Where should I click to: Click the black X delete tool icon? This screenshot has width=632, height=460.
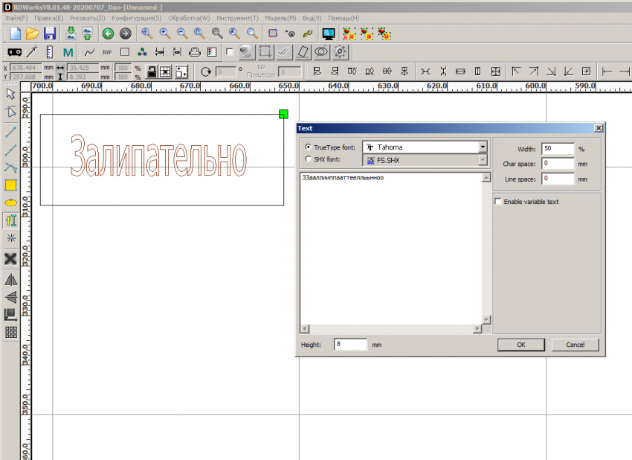(x=10, y=259)
